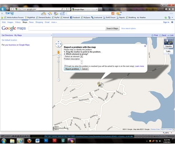Pan the map right with the arrow
This screenshot has width=175, height=145.
coord(61,44)
